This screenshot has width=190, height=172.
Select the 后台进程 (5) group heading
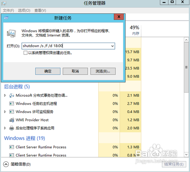coord(17,87)
